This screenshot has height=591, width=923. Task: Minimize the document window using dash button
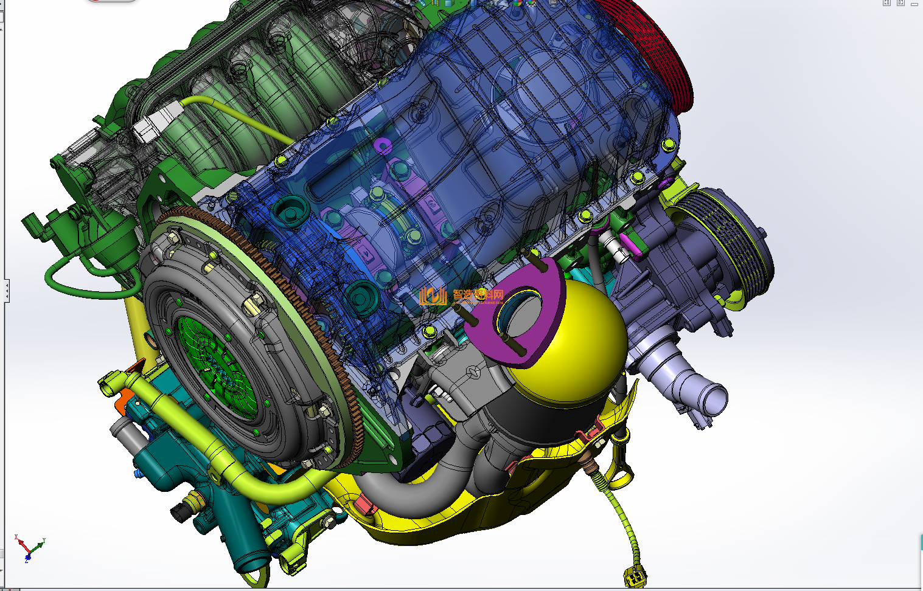tap(914, 4)
